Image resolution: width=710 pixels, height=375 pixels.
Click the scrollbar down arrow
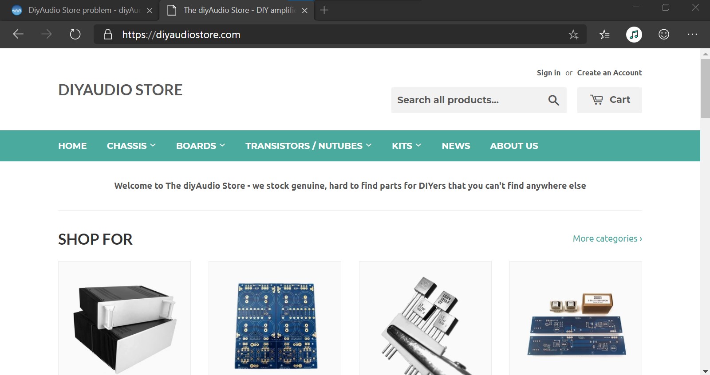pyautogui.click(x=705, y=371)
